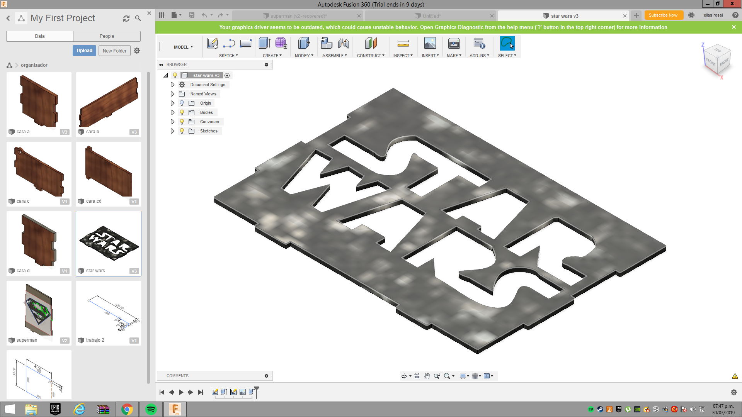
Task: Open the MODEL workspace dropdown
Action: (x=183, y=47)
